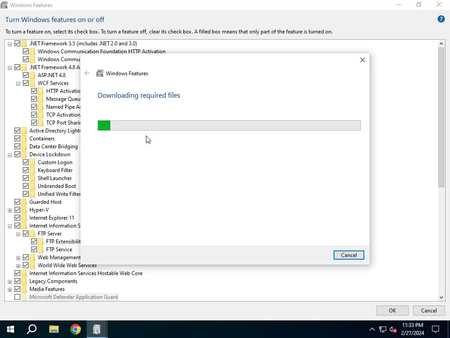Click the folder icon beside Hyper-V

[x=24, y=210]
